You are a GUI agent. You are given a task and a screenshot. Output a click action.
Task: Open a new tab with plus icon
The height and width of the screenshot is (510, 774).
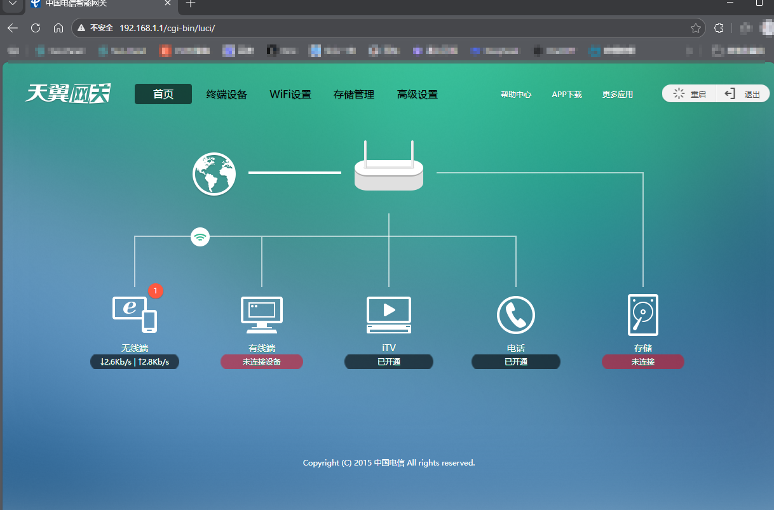point(191,3)
